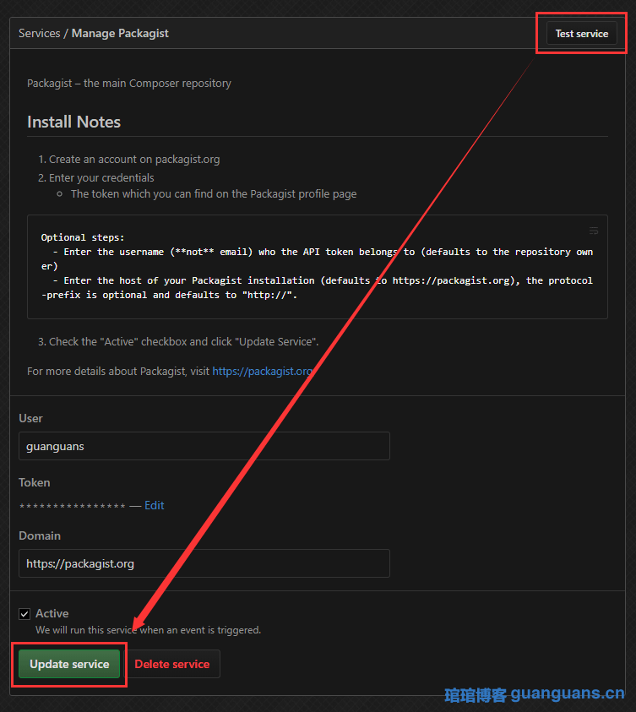Select the Install Notes heading
This screenshot has height=712, width=636.
[x=74, y=122]
